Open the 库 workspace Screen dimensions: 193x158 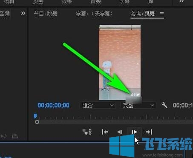(151, 2)
